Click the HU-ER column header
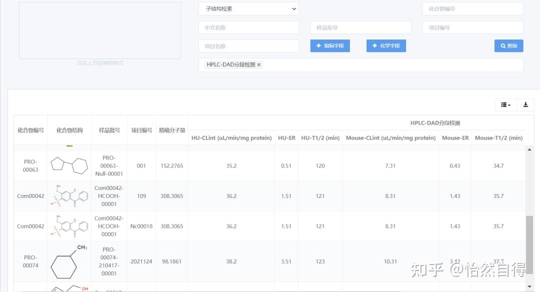This screenshot has height=292, width=540. [286, 138]
